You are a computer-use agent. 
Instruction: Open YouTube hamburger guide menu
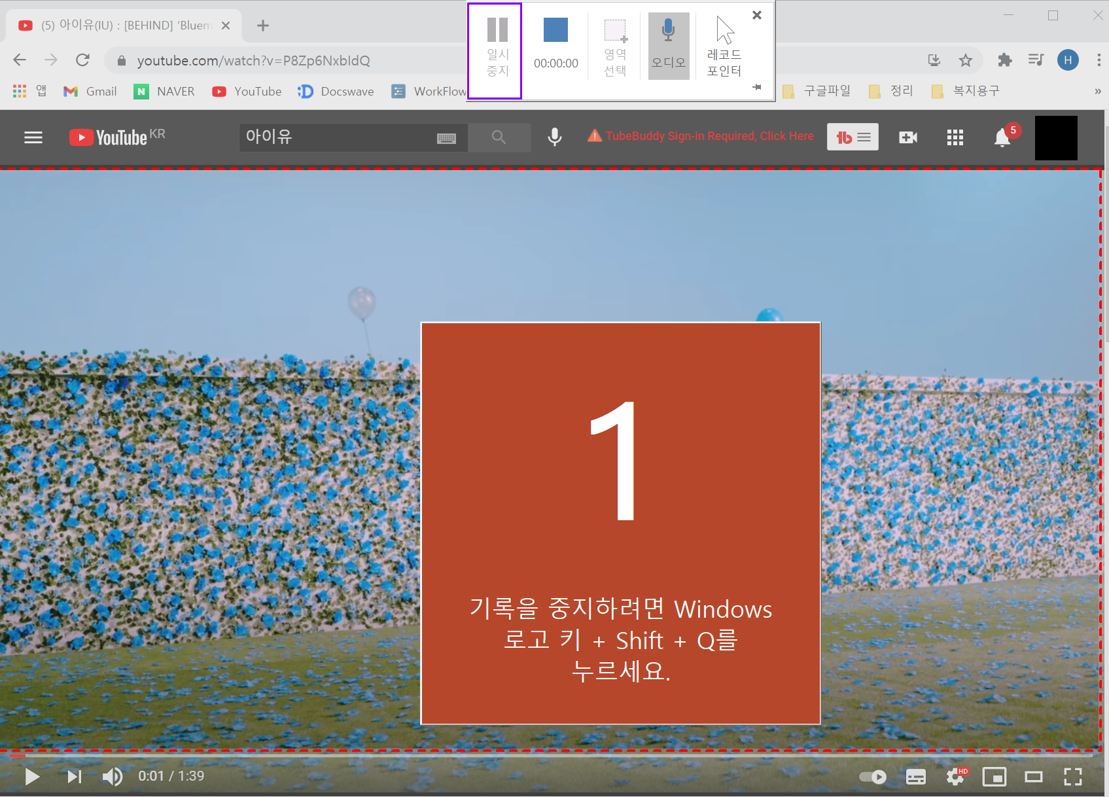(x=33, y=137)
